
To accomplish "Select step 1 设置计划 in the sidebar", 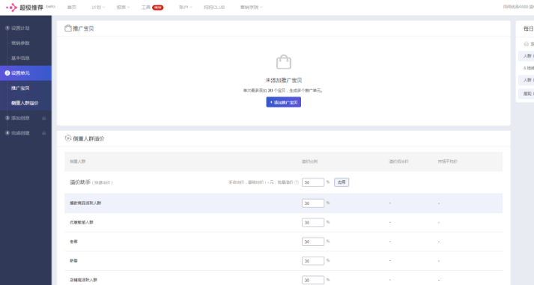I will (20, 28).
